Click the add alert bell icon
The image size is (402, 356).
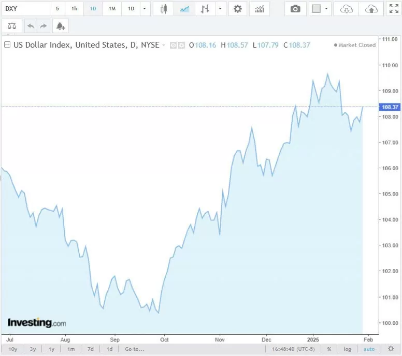tap(61, 26)
